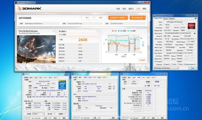The image size is (202, 120).
Task: Click the Bus Interface question mark in GPU-Z
Action: (x=195, y=39)
